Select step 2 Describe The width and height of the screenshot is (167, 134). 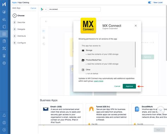pos(19,22)
